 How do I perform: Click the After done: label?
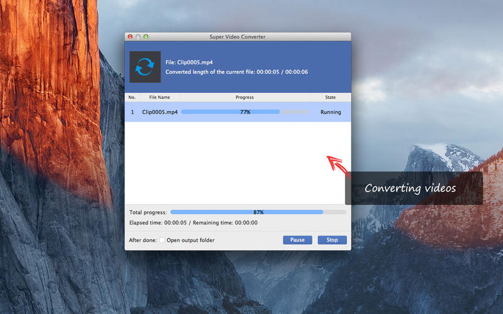(143, 240)
